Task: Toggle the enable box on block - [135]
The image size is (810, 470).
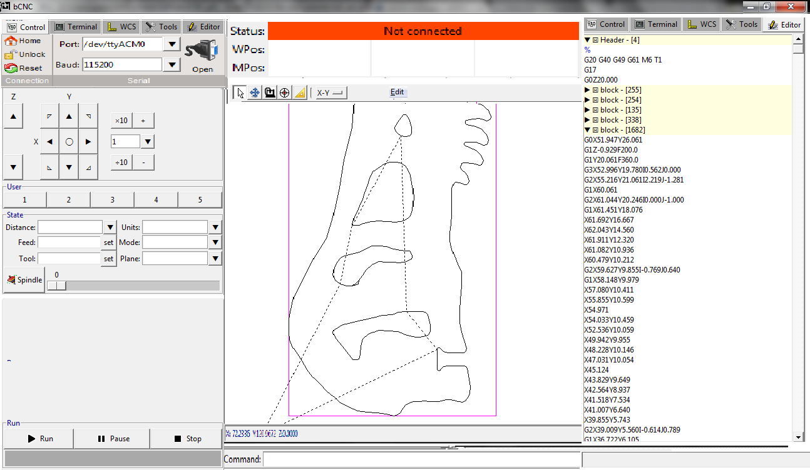Action: click(595, 110)
